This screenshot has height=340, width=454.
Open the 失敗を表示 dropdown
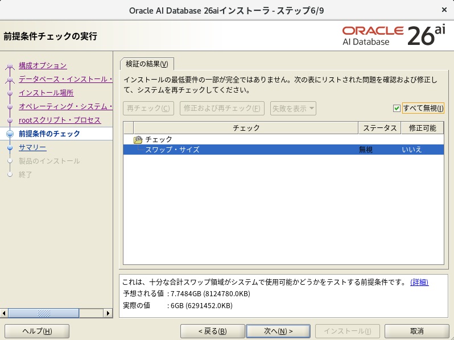coord(293,109)
